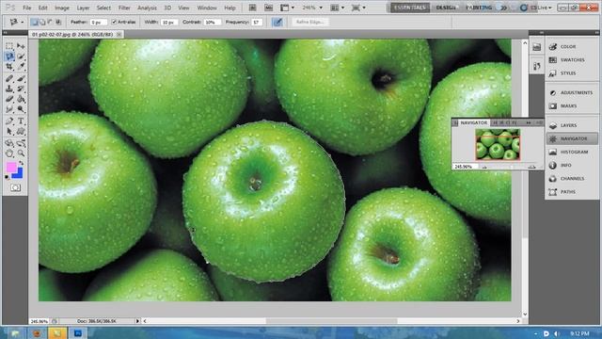Select the Crop tool
Image resolution: width=602 pixels, height=339 pixels.
point(9,67)
